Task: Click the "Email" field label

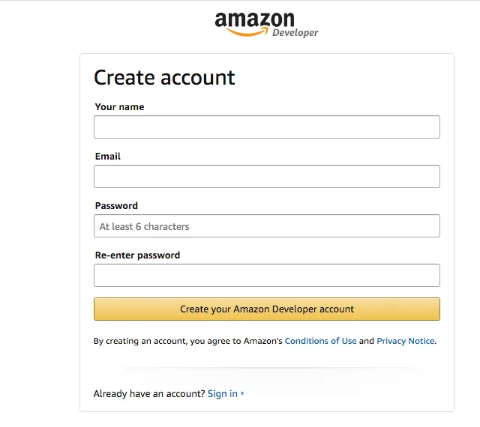Action: [107, 157]
